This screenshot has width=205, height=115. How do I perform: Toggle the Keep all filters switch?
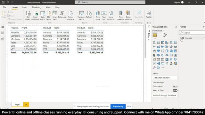point(175,90)
